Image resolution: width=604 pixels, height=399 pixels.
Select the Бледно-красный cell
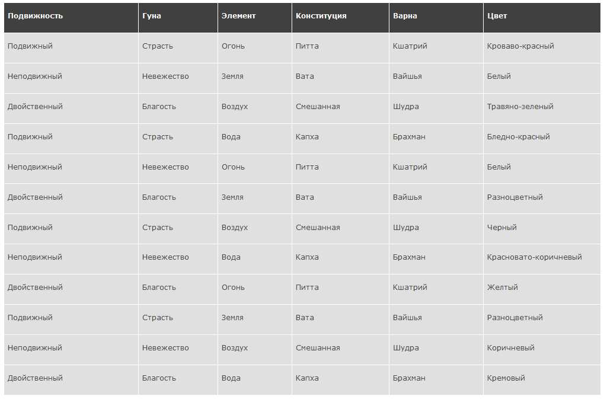click(542, 139)
